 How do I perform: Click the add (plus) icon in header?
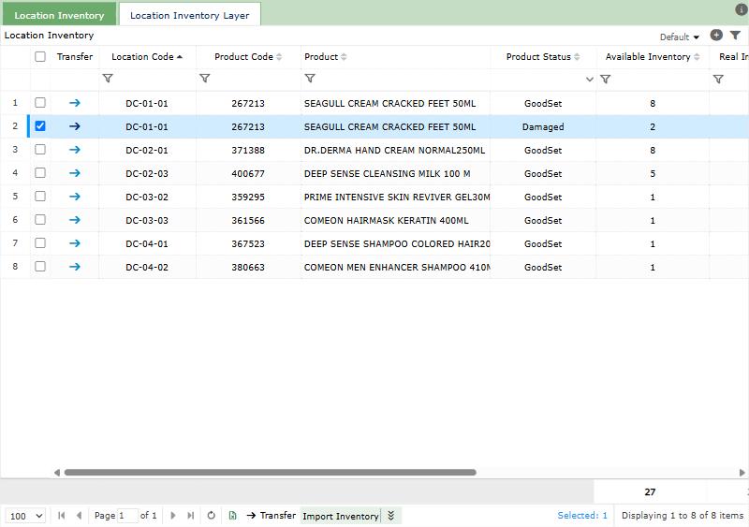click(716, 35)
